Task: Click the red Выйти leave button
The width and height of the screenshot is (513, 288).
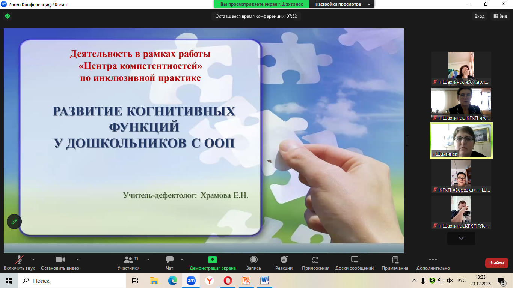Action: pyautogui.click(x=496, y=263)
